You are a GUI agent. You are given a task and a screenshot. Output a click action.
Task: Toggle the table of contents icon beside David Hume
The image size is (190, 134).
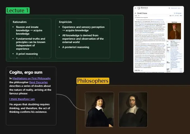tap(135, 13)
